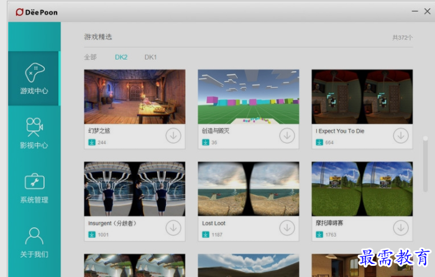Open the 摩托障碍赛 thumbnail

[362, 189]
